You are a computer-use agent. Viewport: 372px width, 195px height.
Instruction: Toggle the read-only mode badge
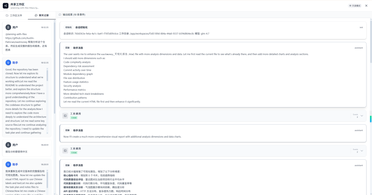pyautogui.click(x=355, y=6)
